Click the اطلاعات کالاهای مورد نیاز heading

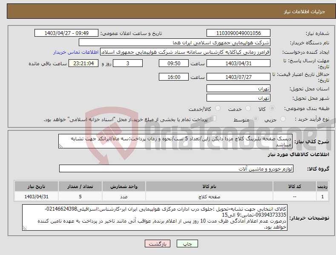coord(298,154)
